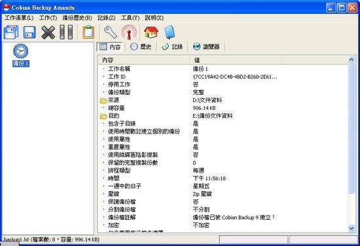Viewport: 360px width, 246px height.
Task: Click the scroll up arrow of properties list
Action: 351,60
